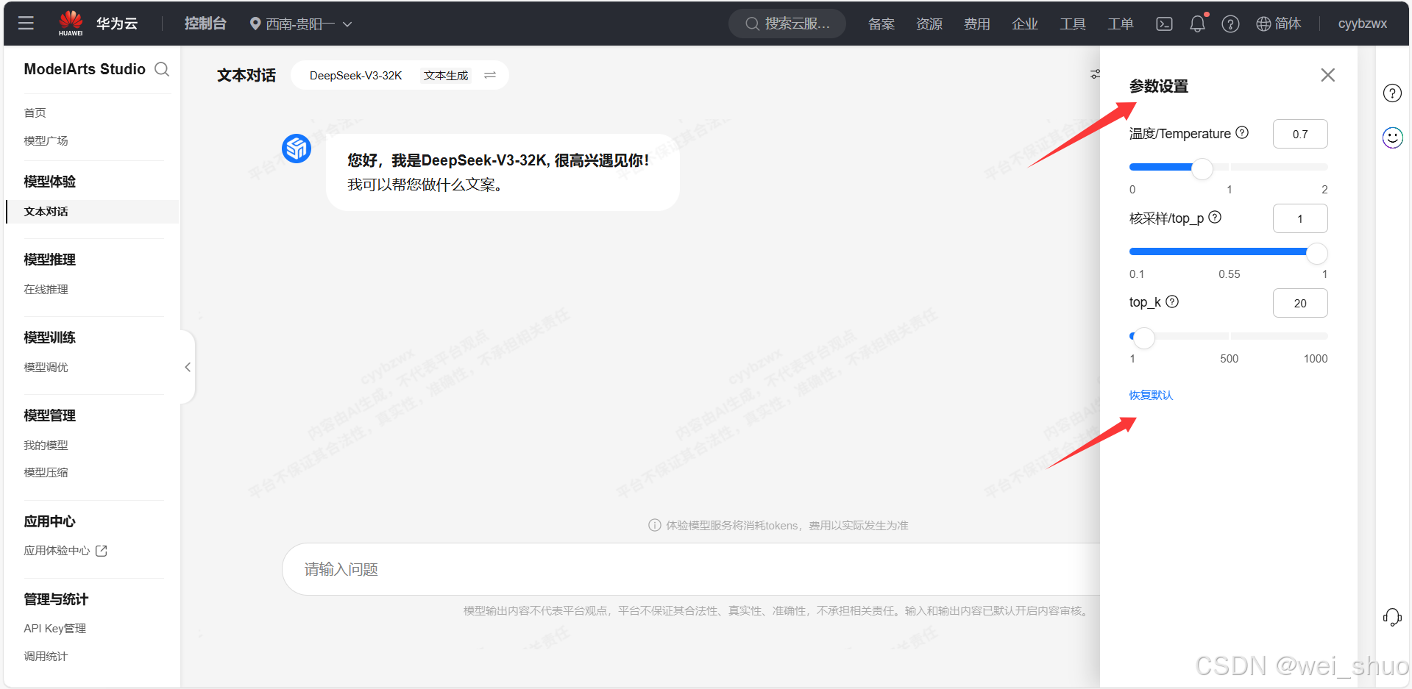Click the external link icon beside 应用体验中心
The image size is (1412, 689).
point(102,551)
